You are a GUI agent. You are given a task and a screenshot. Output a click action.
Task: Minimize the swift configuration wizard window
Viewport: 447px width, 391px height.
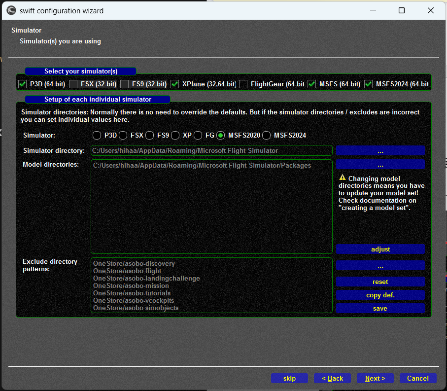(x=373, y=10)
